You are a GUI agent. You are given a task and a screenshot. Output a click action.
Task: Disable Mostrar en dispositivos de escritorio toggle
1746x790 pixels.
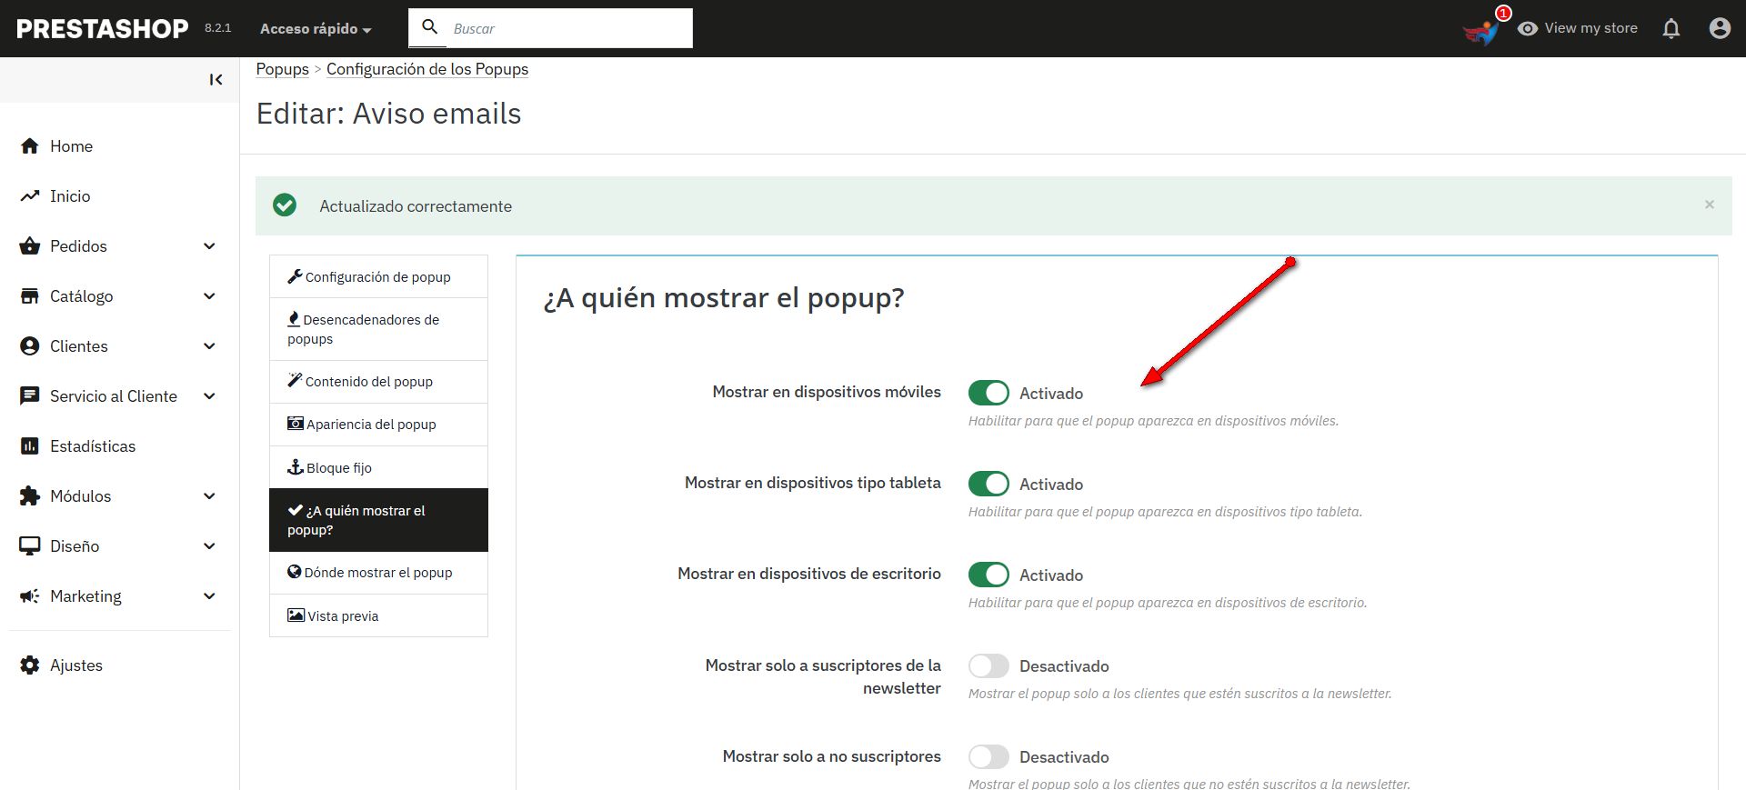pyautogui.click(x=988, y=575)
